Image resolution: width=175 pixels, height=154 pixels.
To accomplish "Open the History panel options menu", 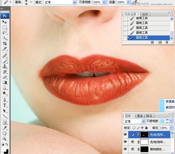I will pyautogui.click(x=172, y=15).
